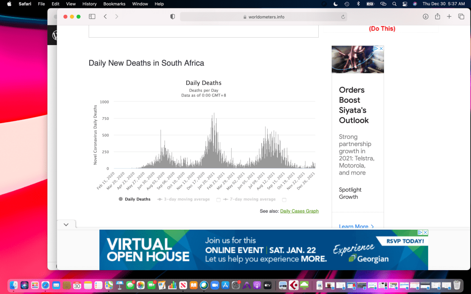Close the Georgian banner ad
Image resolution: width=471 pixels, height=294 pixels.
coord(425,233)
